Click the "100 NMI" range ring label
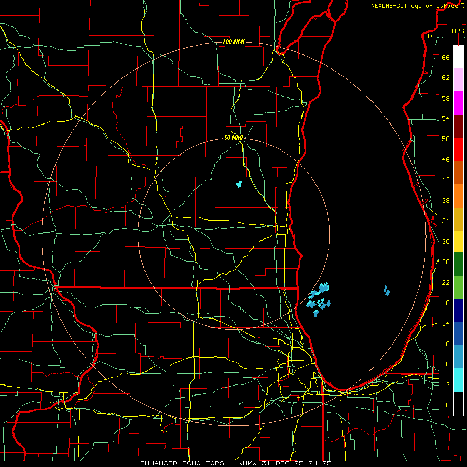The width and height of the screenshot is (467, 467). click(x=233, y=42)
